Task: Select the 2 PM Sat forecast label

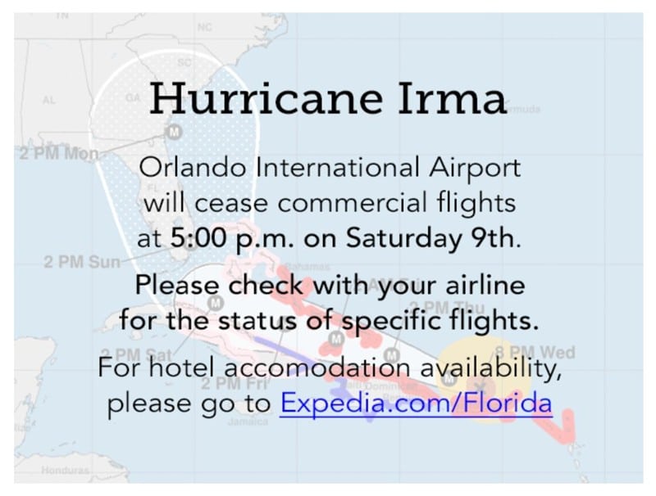Action: tap(137, 355)
